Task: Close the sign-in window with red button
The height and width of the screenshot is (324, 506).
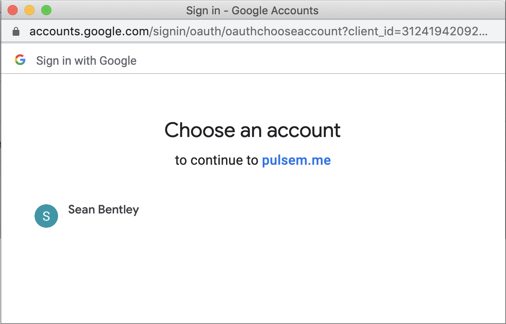Action: pos(13,10)
